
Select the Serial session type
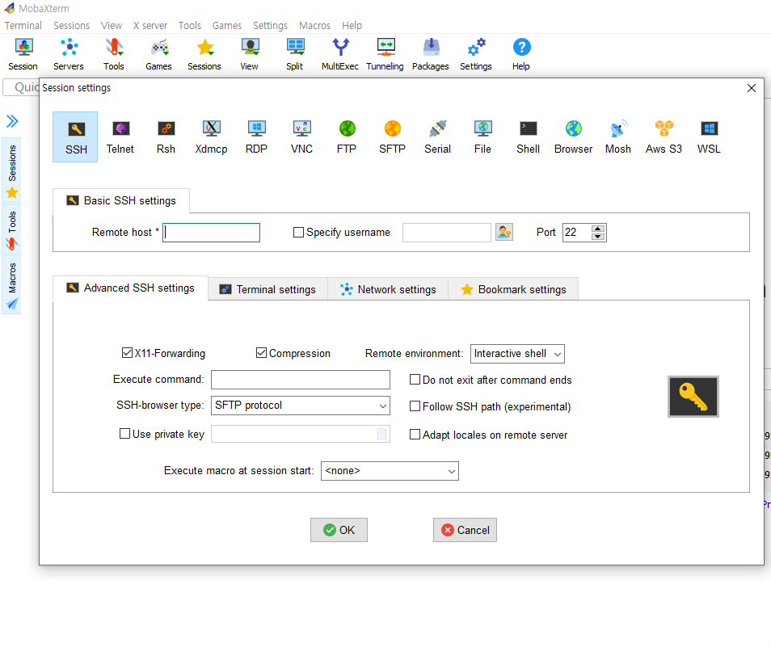(x=437, y=137)
